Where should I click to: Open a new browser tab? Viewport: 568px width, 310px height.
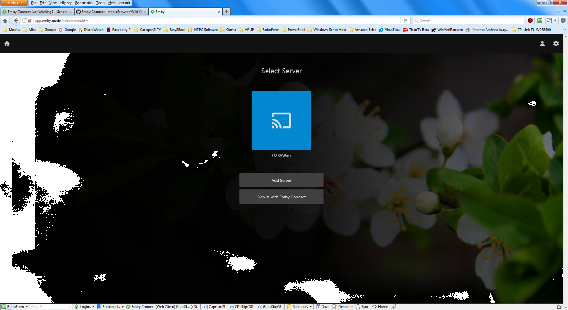pos(226,12)
